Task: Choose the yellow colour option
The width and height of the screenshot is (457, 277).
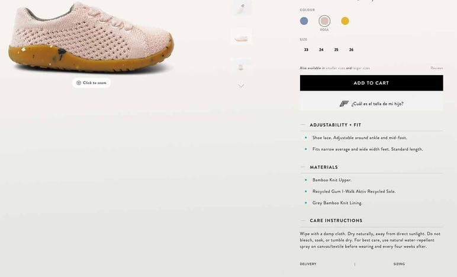Action: point(345,21)
